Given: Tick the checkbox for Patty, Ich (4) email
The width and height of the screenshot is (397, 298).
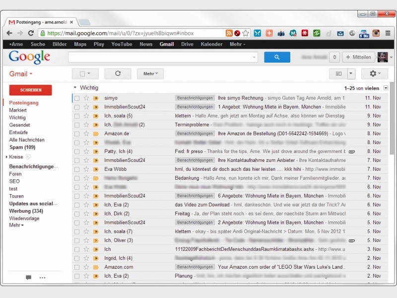Looking at the screenshot, I should pyautogui.click(x=77, y=151).
